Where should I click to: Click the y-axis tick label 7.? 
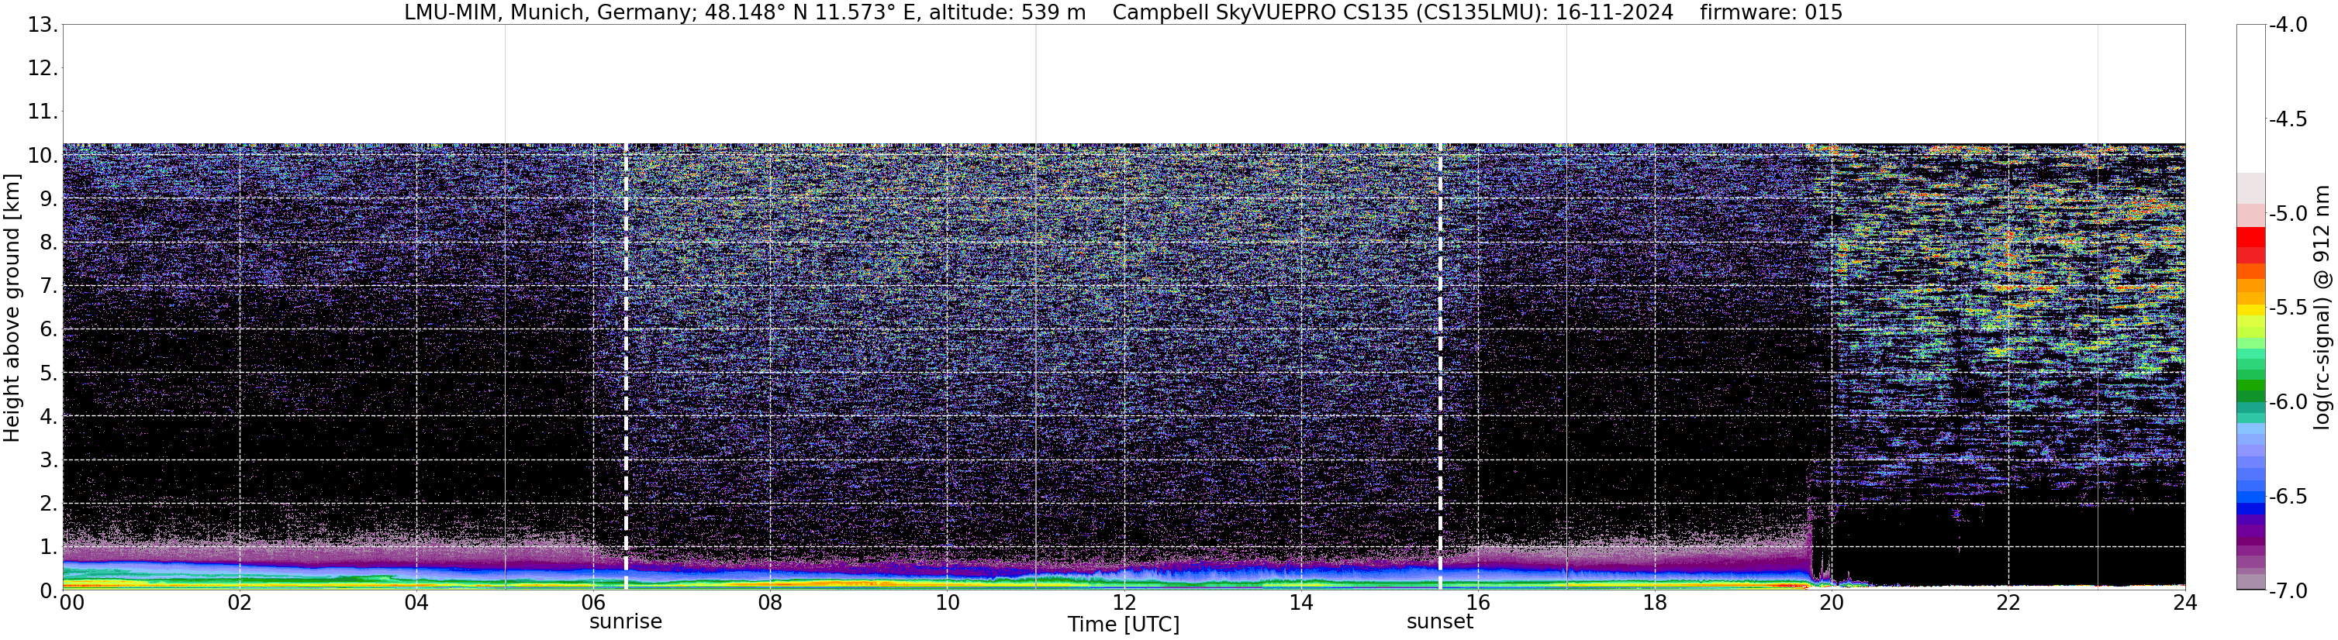(49, 286)
